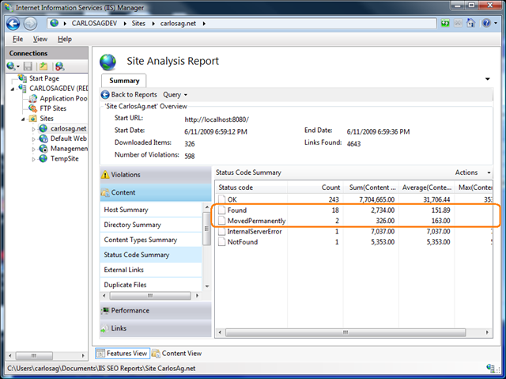Sort by Sum(Content...) column header
This screenshot has height=379, width=506.
tap(371, 188)
